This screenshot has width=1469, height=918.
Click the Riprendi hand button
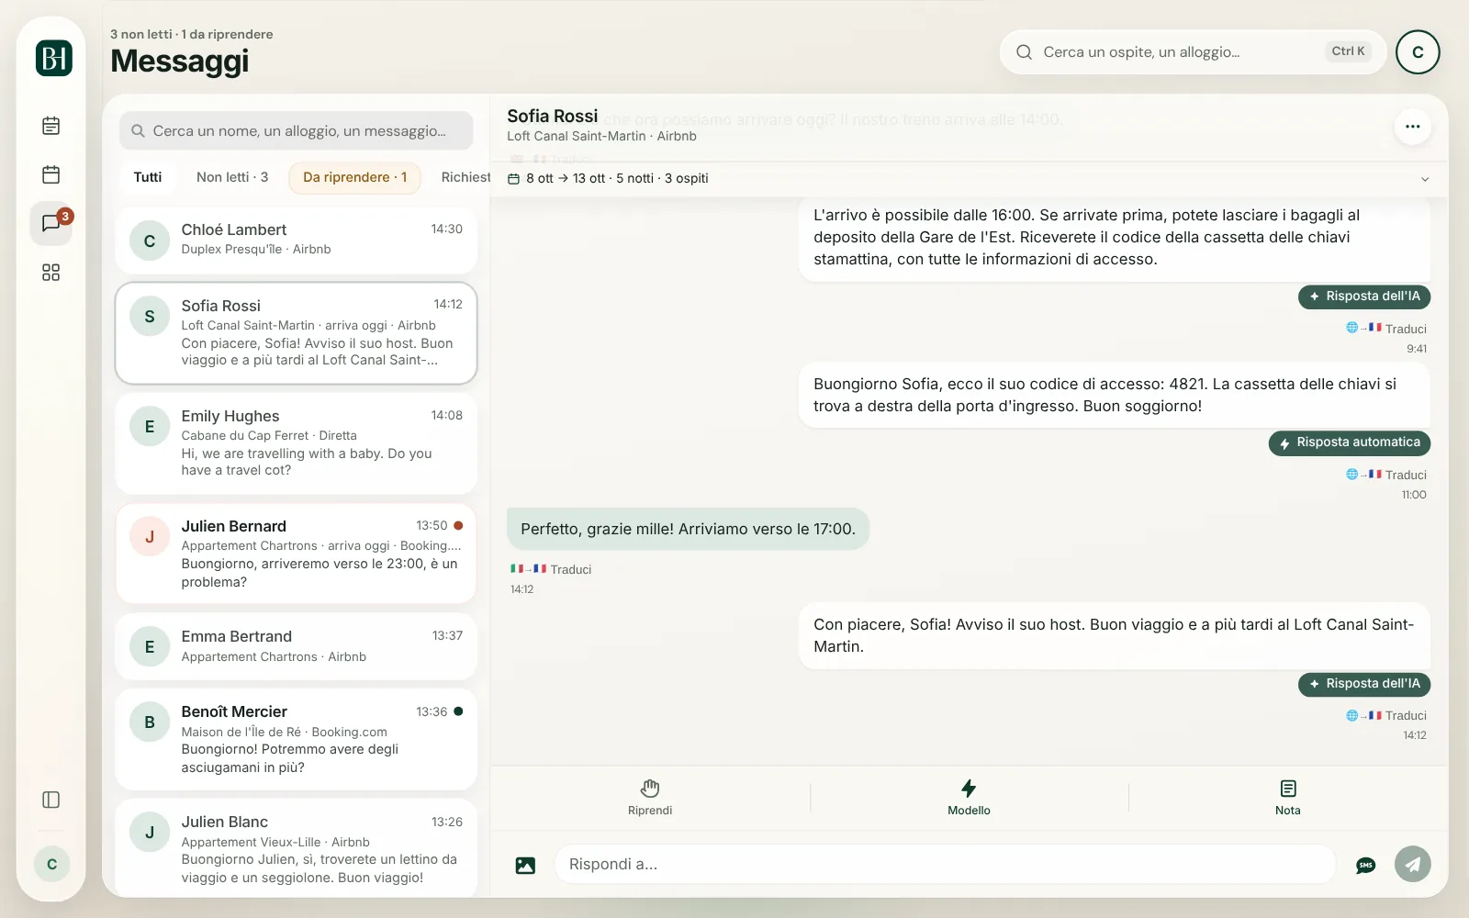tap(650, 798)
